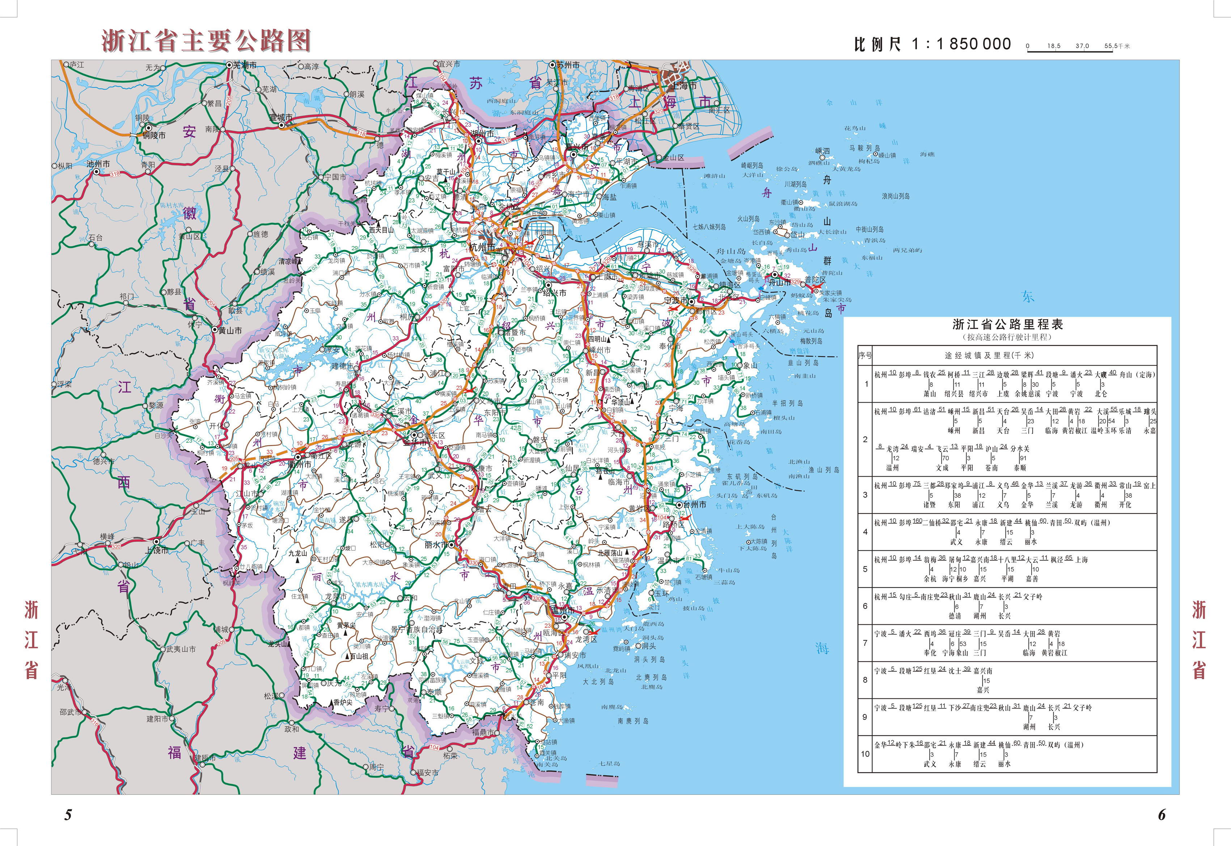Select row 5 of the mileage table (杭州 to 上海)
This screenshot has height=846, width=1231.
(1007, 569)
